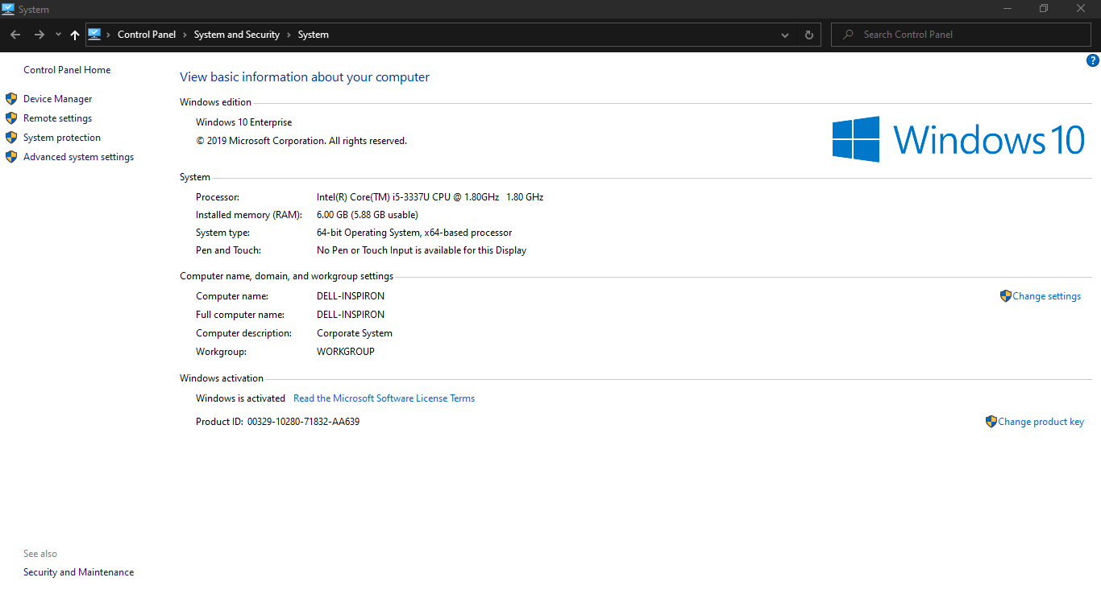Open Control Panel Home
Image resolution: width=1101 pixels, height=594 pixels.
67,70
